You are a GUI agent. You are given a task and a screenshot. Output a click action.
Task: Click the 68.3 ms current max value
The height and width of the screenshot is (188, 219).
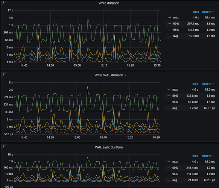(x=210, y=89)
